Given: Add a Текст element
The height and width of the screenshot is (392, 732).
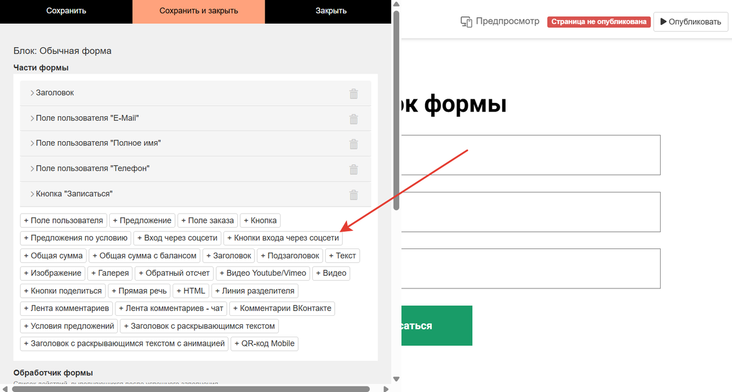Looking at the screenshot, I should coord(342,256).
